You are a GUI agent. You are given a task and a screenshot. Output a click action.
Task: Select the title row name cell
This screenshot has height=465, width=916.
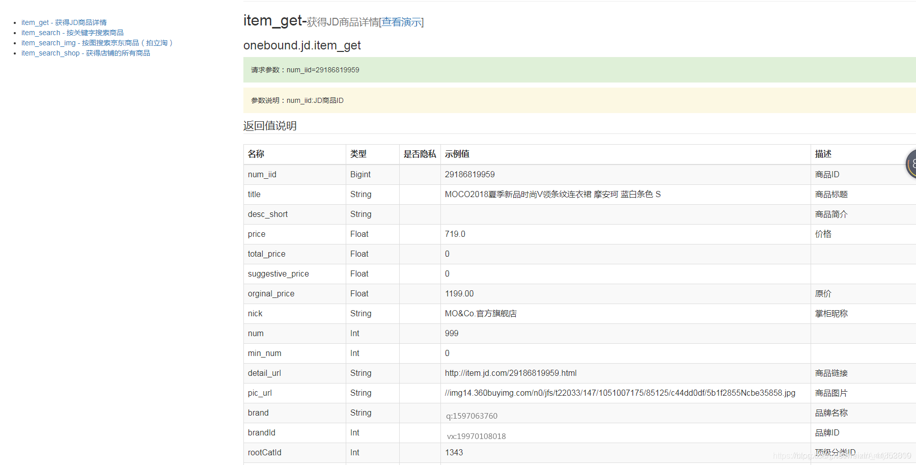pos(295,195)
